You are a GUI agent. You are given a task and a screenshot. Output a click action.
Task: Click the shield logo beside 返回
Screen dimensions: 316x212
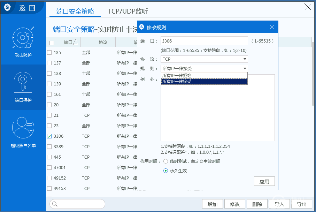(7, 7)
